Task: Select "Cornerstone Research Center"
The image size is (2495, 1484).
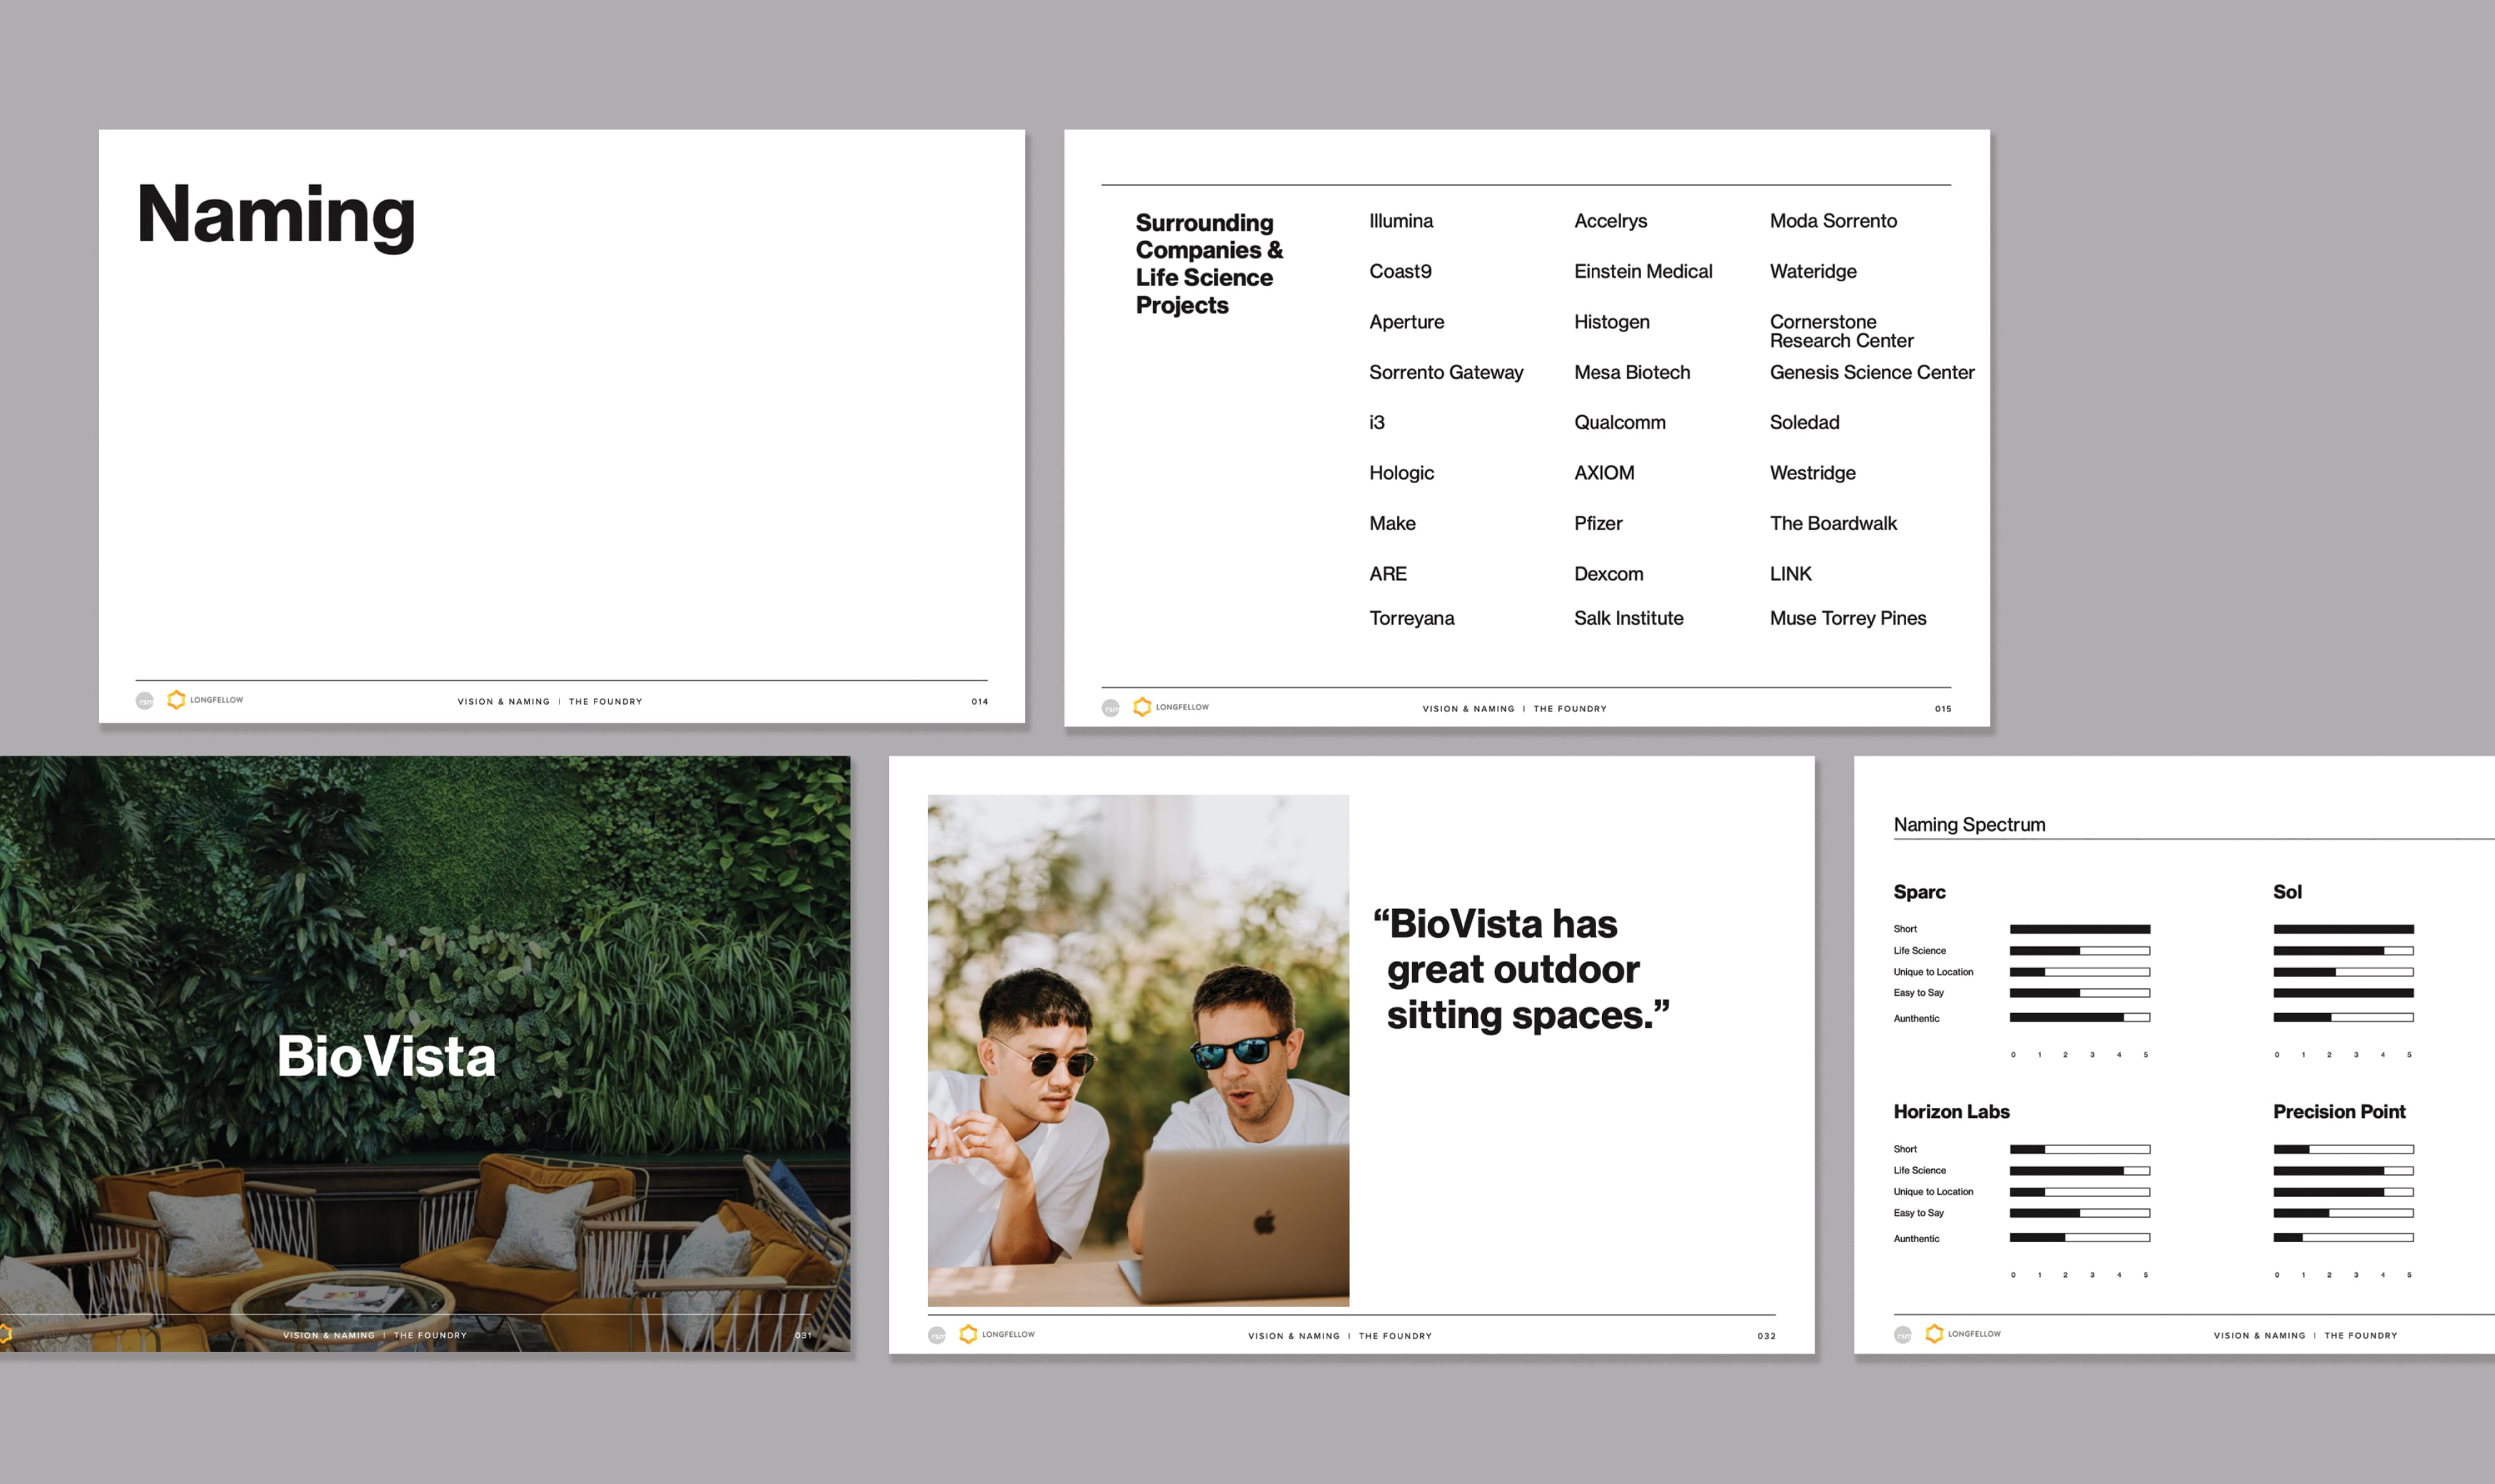Action: pos(1841,331)
